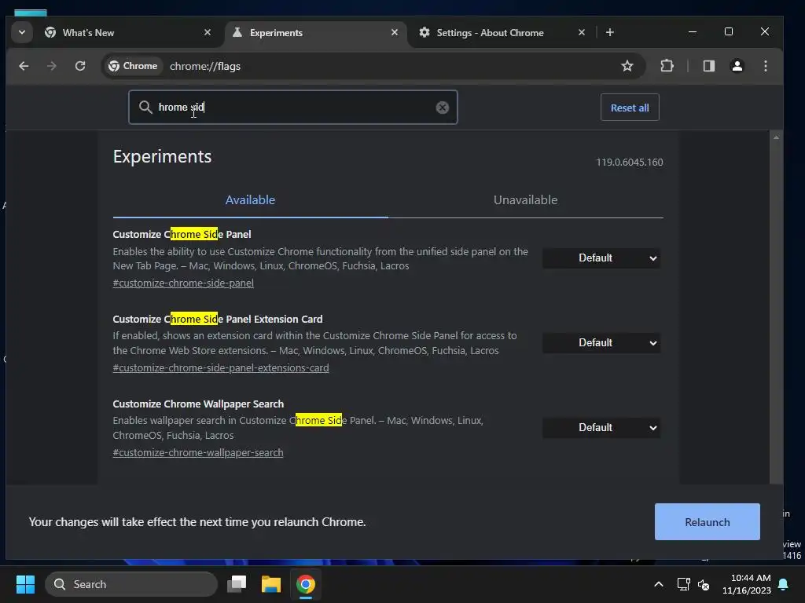Click the Customize Chrome Wallpaper Search title
This screenshot has height=603, width=805.
(198, 404)
